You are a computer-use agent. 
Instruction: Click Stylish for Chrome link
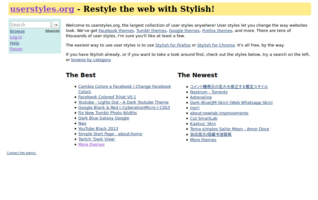(x=216, y=45)
